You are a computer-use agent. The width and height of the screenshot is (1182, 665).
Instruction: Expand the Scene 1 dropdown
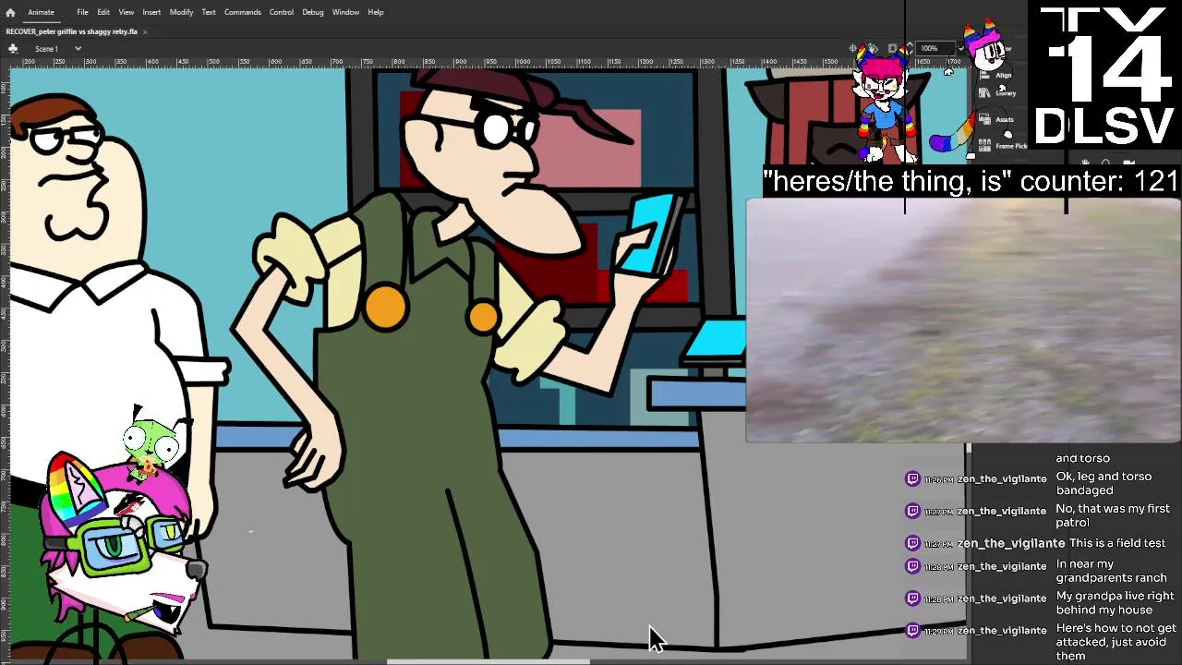coord(78,48)
